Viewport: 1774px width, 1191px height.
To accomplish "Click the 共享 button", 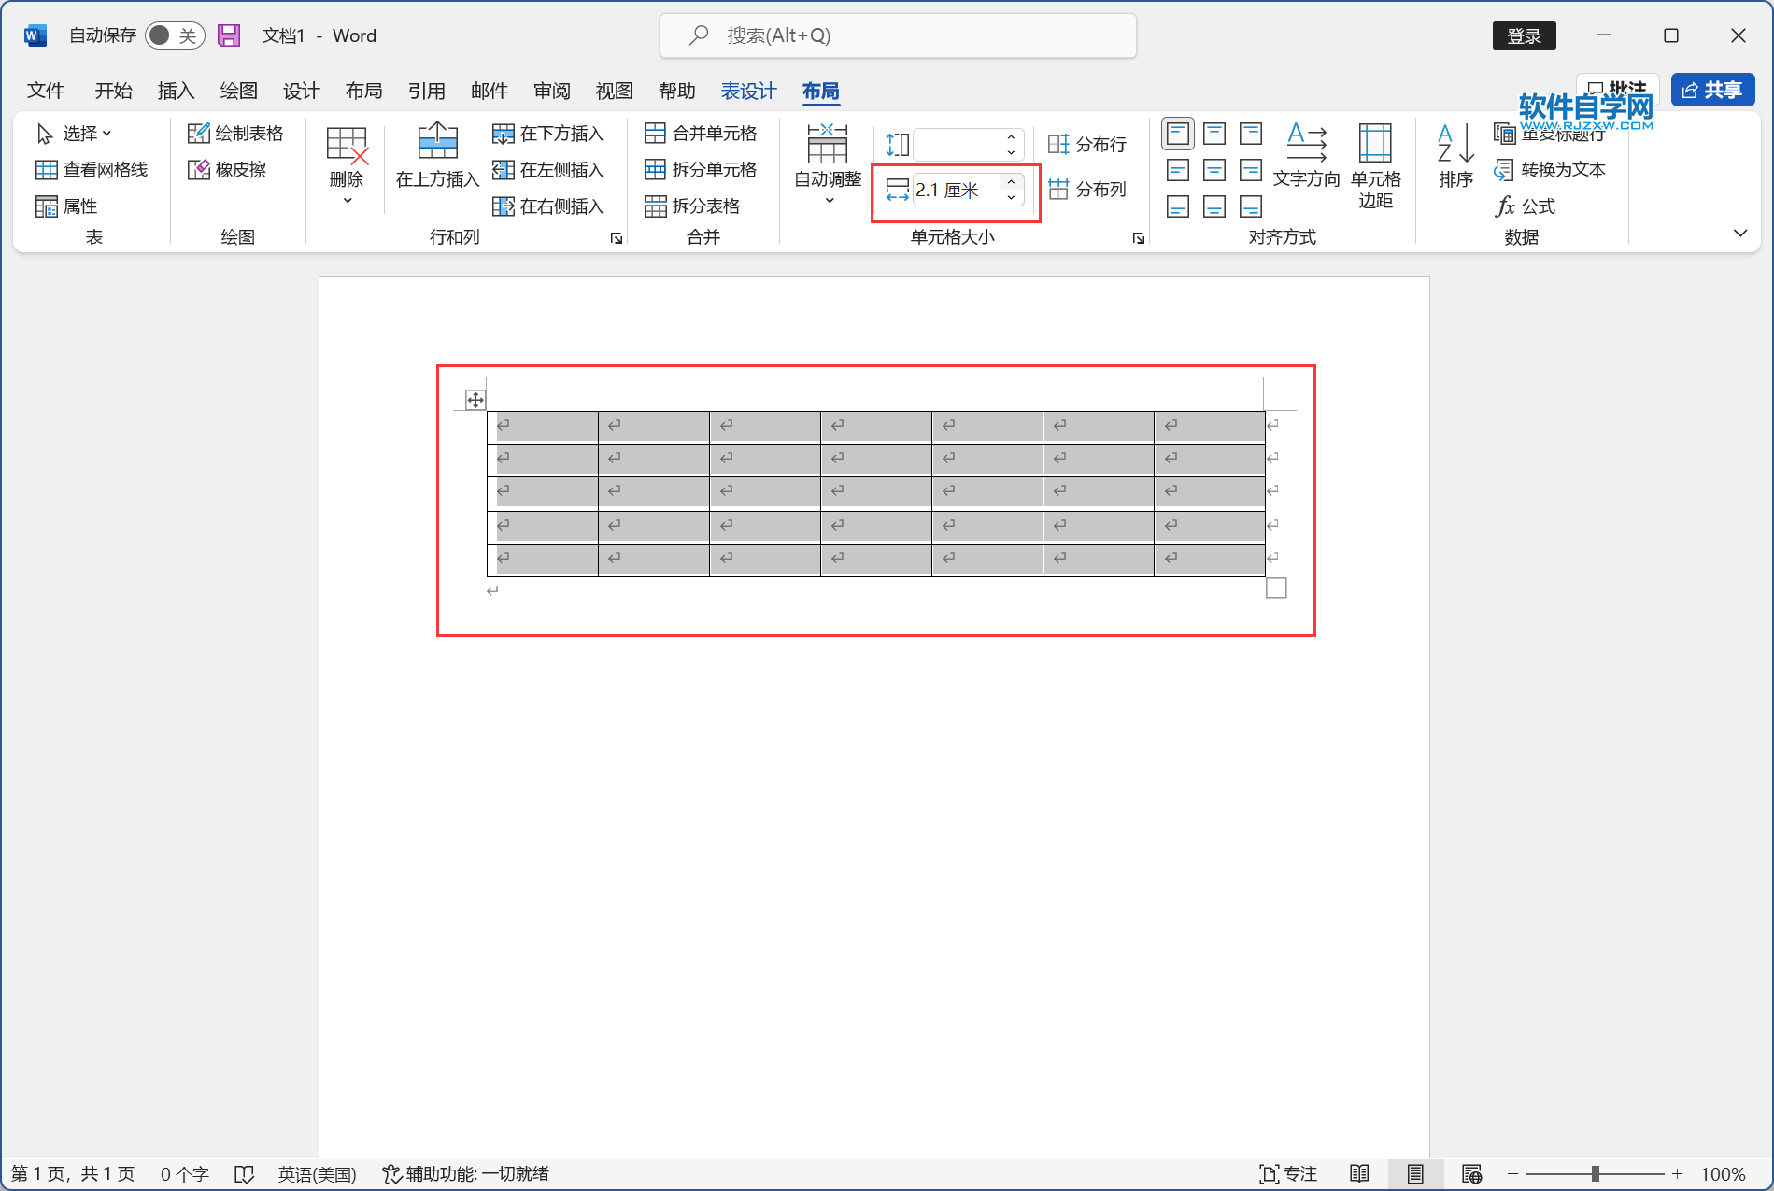I will (1712, 90).
